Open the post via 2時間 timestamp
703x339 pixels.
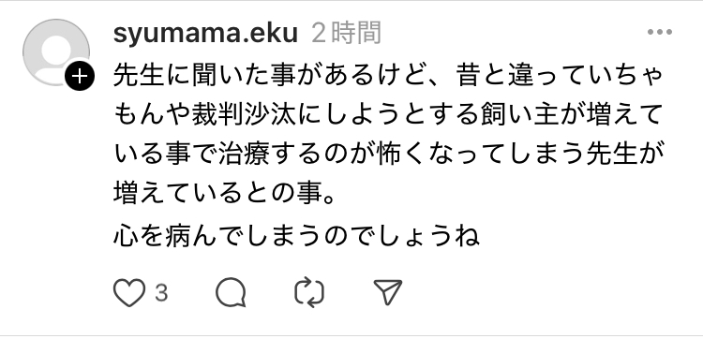tap(346, 33)
